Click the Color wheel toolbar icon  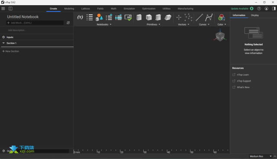tap(221, 17)
